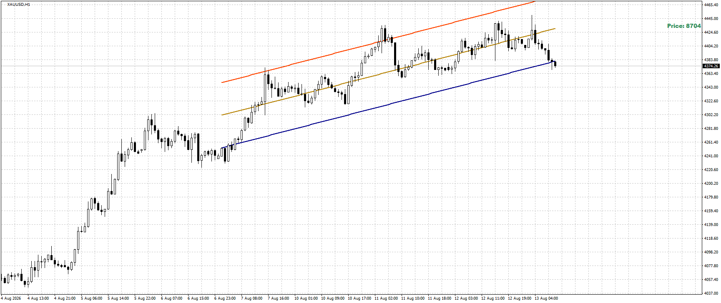Click the 4098.20 price axis label
This screenshot has width=721, height=303.
tap(711, 252)
